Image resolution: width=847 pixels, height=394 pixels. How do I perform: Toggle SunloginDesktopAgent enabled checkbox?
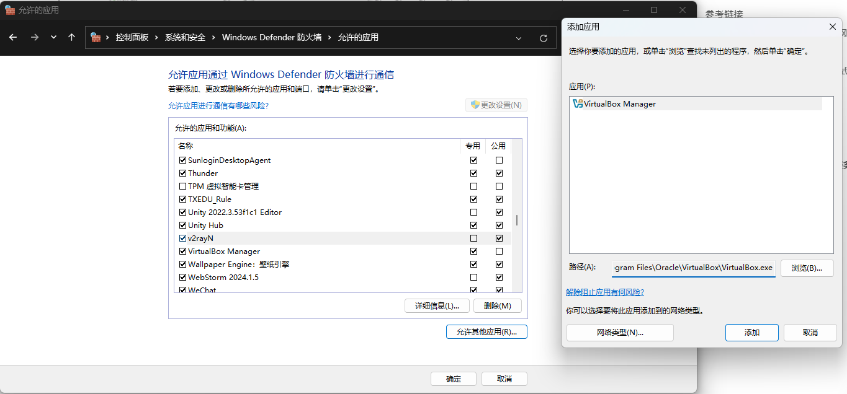[x=183, y=160]
